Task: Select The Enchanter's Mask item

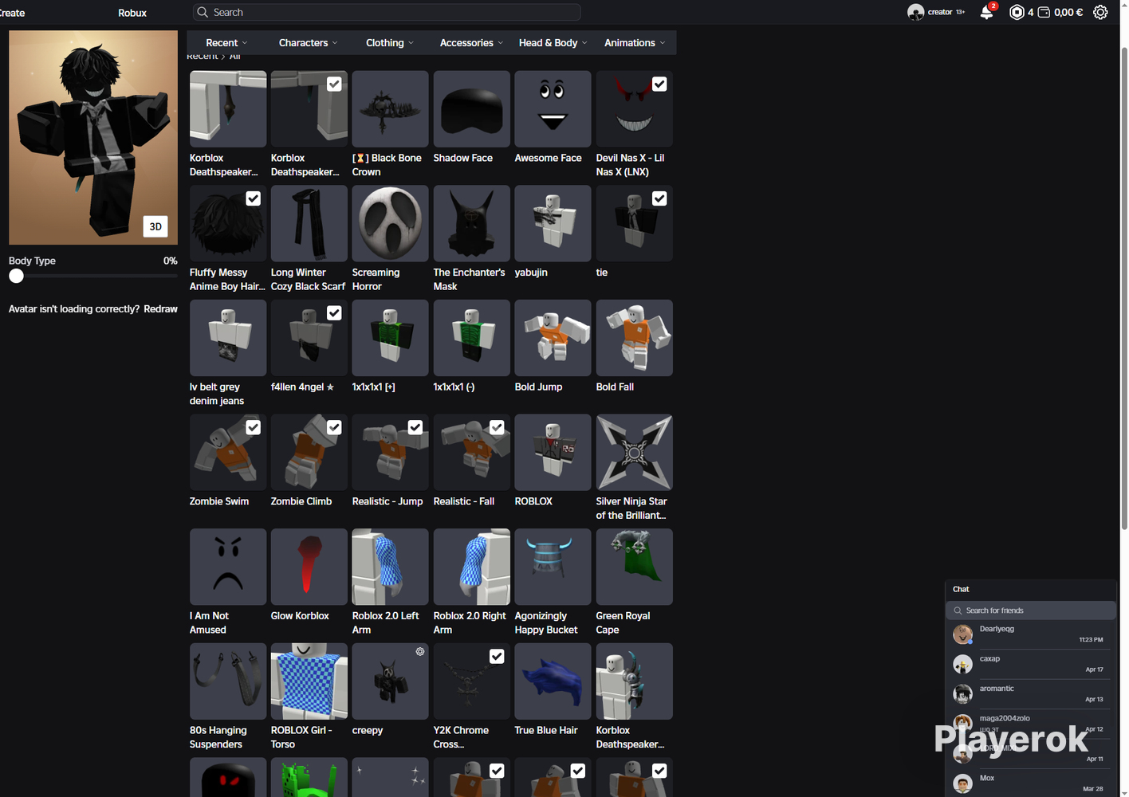Action: 471,223
